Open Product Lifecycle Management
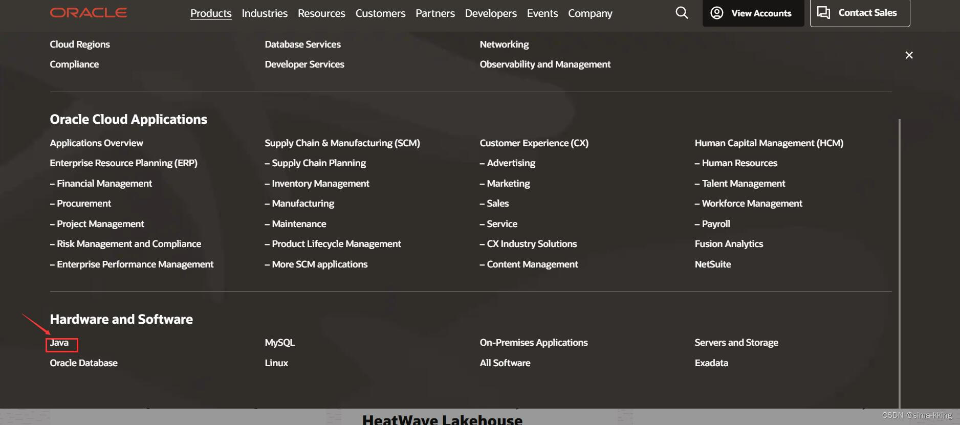This screenshot has width=960, height=425. [x=333, y=244]
